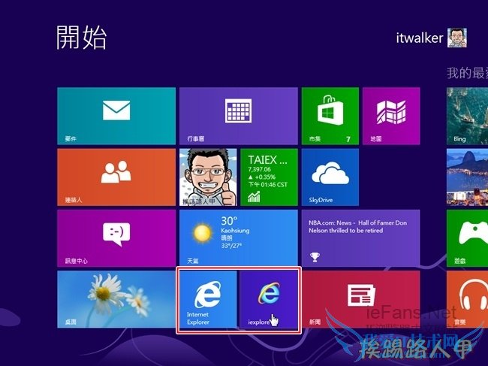This screenshot has width=488, height=366.
Task: Open the Weather tile showing 30°
Action: pyautogui.click(x=239, y=238)
